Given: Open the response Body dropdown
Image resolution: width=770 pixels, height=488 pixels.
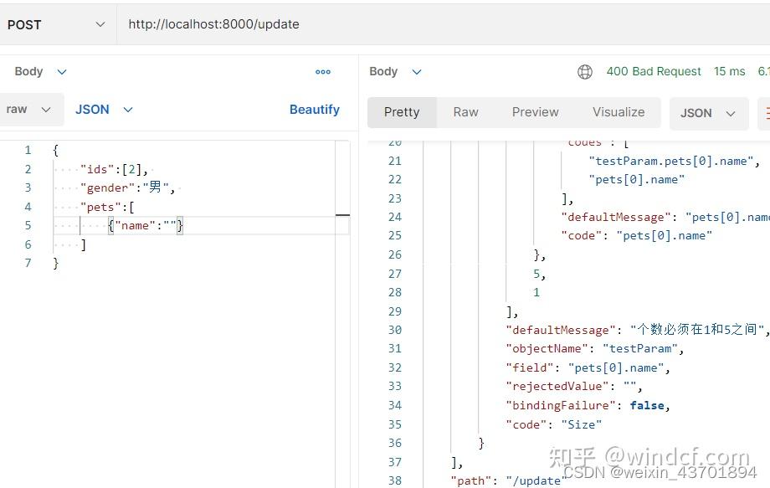Looking at the screenshot, I should pos(394,71).
